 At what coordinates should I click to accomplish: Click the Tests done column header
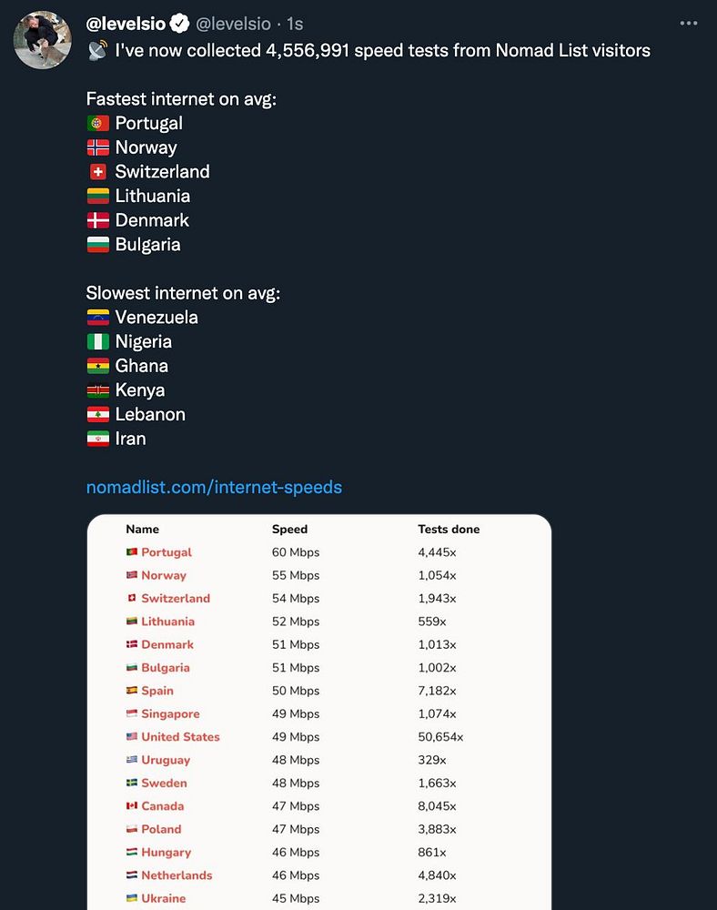[x=449, y=529]
